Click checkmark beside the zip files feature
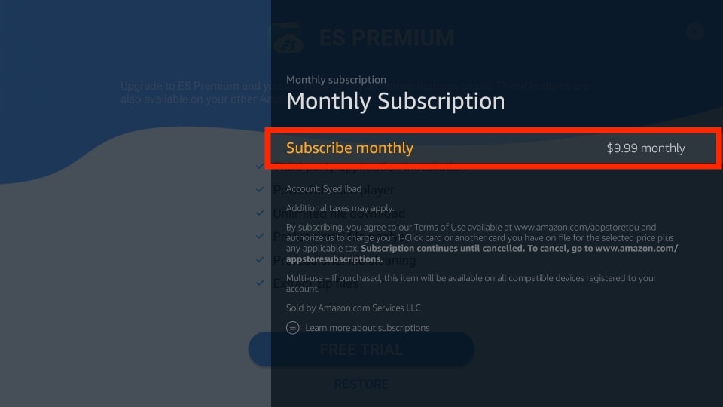723x407 pixels. 260,283
